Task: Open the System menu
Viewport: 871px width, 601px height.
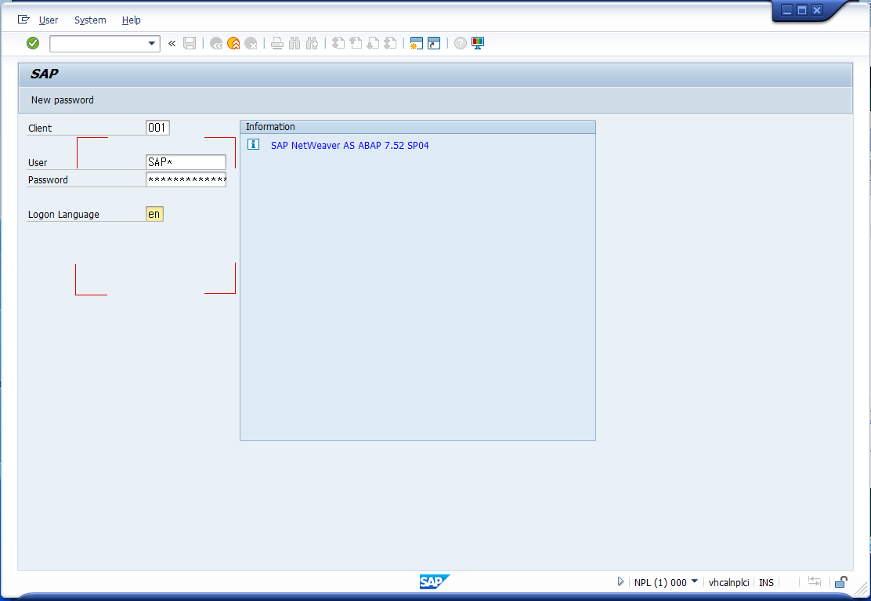Action: 90,20
